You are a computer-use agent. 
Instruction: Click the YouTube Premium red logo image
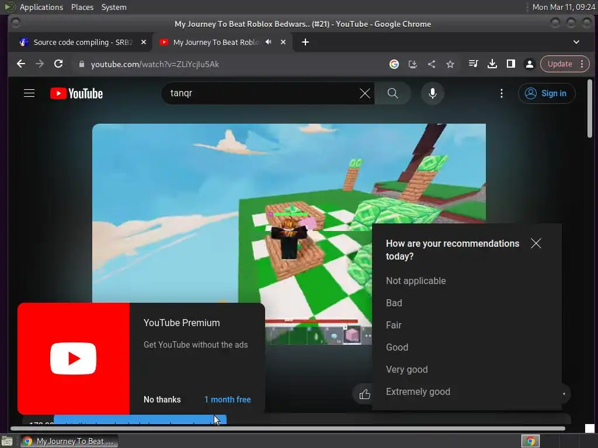74,359
